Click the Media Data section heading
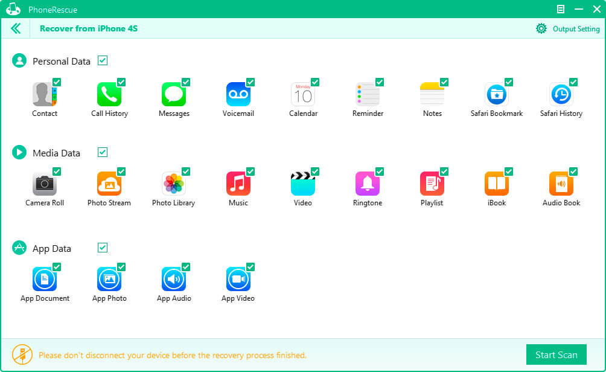 pyautogui.click(x=56, y=153)
